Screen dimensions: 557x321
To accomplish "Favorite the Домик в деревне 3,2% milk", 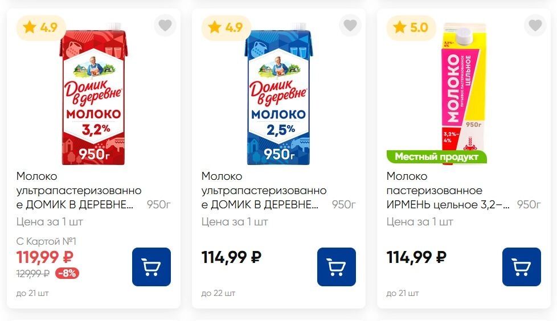I will coord(165,26).
